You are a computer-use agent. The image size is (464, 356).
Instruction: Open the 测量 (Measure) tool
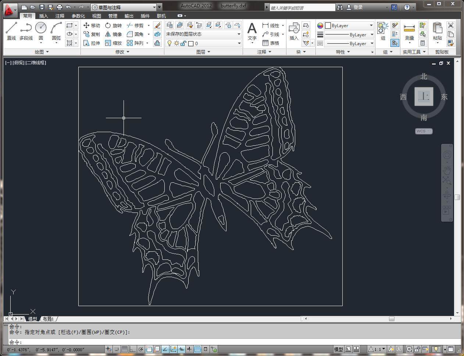409,32
